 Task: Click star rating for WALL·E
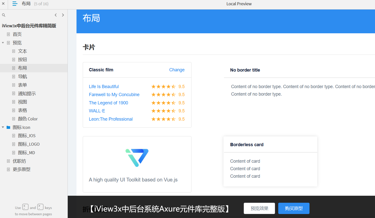(163, 111)
